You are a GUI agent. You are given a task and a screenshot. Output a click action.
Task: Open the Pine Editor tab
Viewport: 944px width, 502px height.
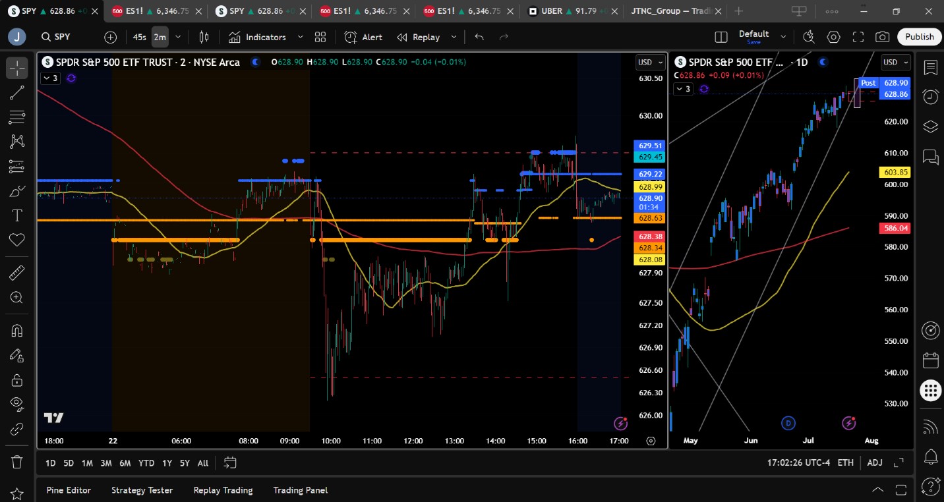click(x=69, y=490)
